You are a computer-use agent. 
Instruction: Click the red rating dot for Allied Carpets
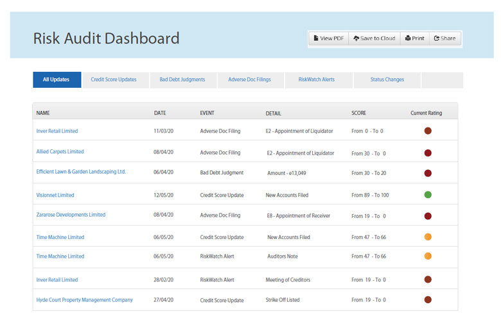pos(428,153)
